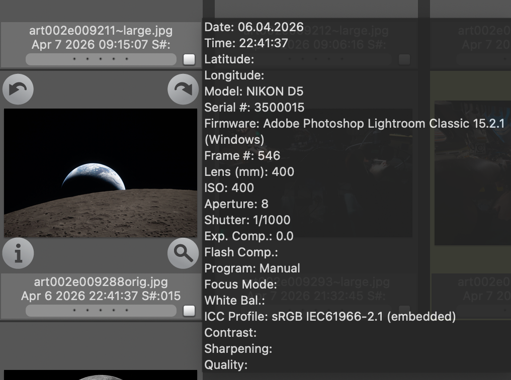Click the Apr 6 2026 22:41:37 timestamp line
This screenshot has height=380, width=511.
[x=101, y=296]
